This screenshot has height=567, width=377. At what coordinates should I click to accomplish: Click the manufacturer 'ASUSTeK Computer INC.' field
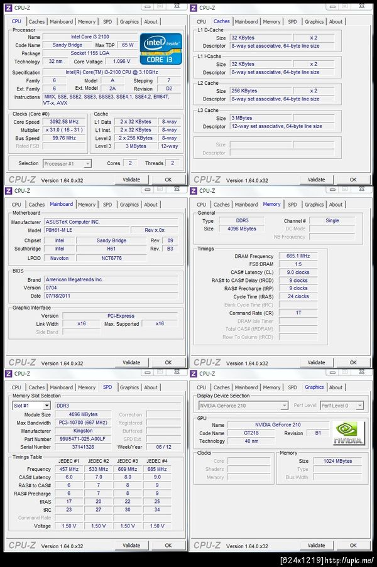[111, 222]
